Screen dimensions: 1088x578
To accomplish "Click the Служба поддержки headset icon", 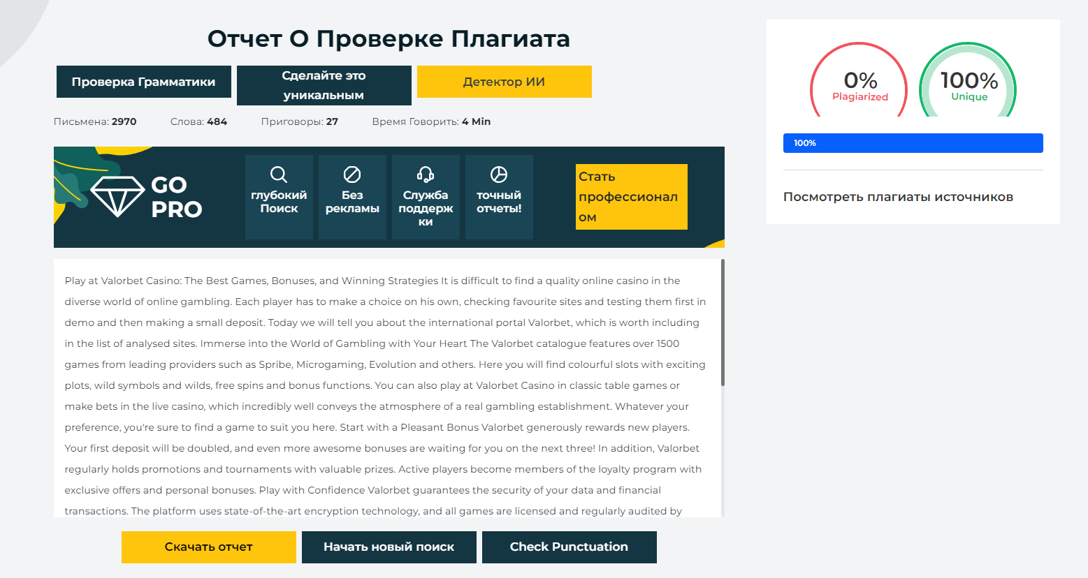I will click(x=426, y=175).
